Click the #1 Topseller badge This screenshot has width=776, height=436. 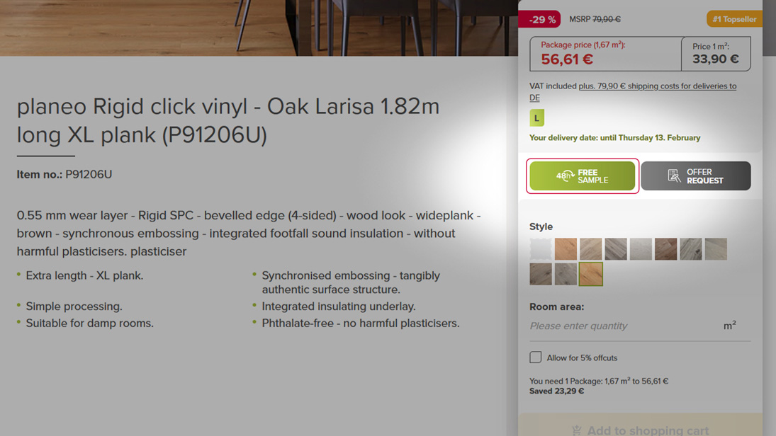click(x=733, y=19)
